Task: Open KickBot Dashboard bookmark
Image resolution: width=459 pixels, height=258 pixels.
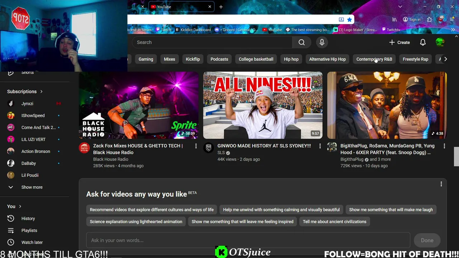Action: coord(193,30)
